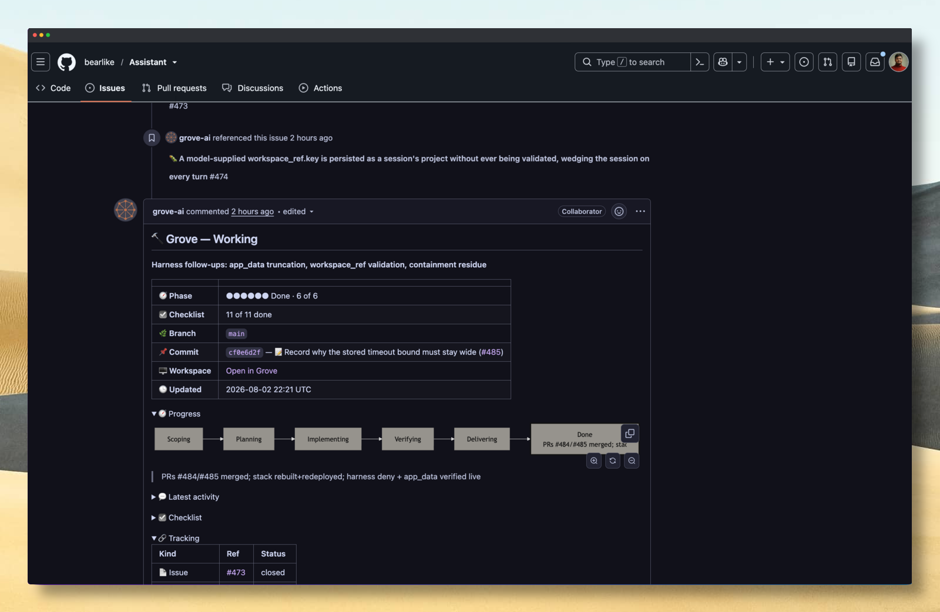Expand the Latest activity section
The height and width of the screenshot is (612, 940).
pos(186,497)
